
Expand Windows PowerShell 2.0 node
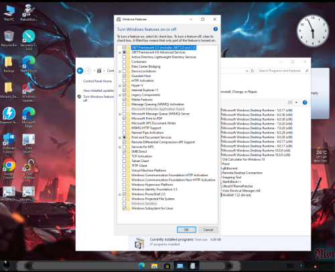tap(120, 194)
